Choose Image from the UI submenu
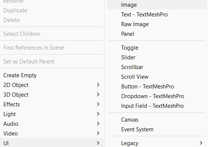This screenshot has height=147, width=208. 157,5
